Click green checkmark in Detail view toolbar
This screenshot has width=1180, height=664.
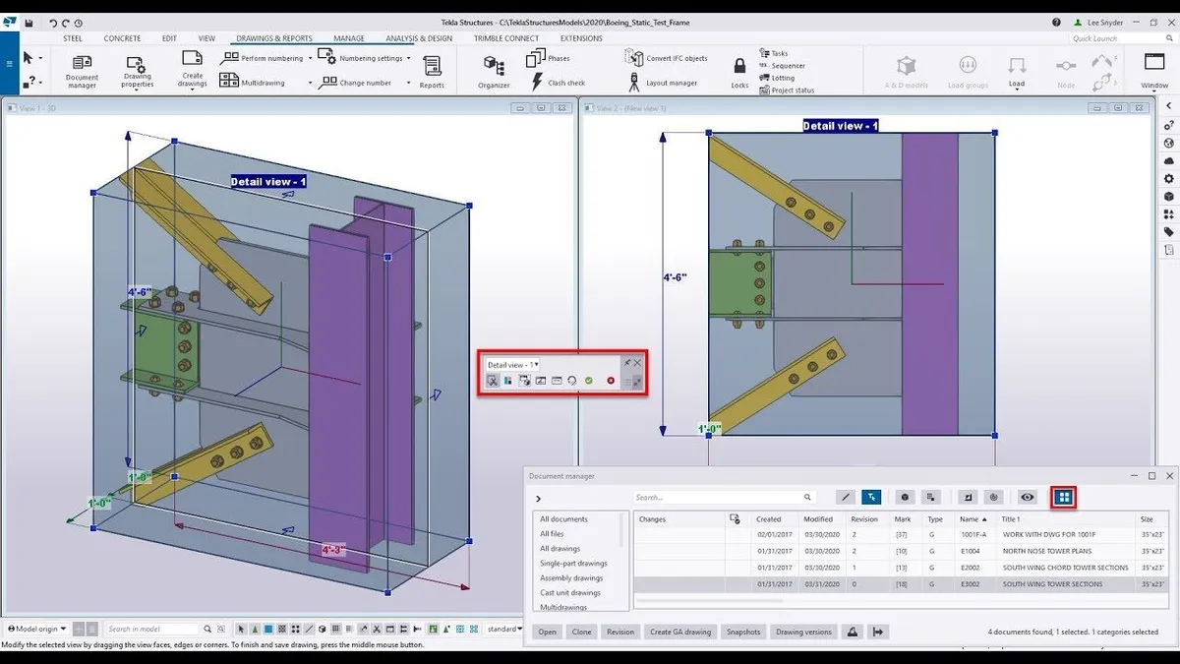[588, 381]
